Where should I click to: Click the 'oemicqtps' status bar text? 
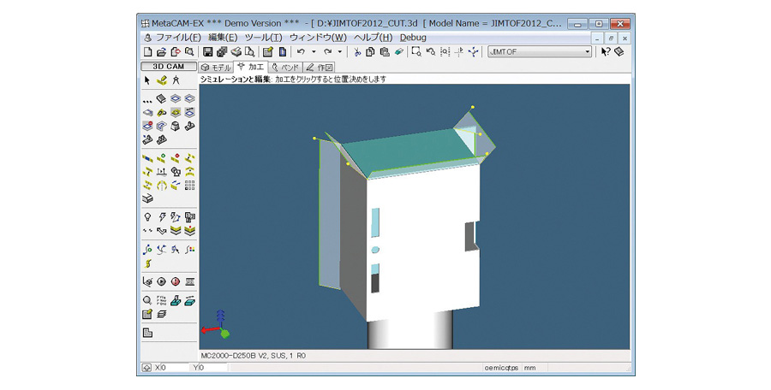(x=501, y=368)
